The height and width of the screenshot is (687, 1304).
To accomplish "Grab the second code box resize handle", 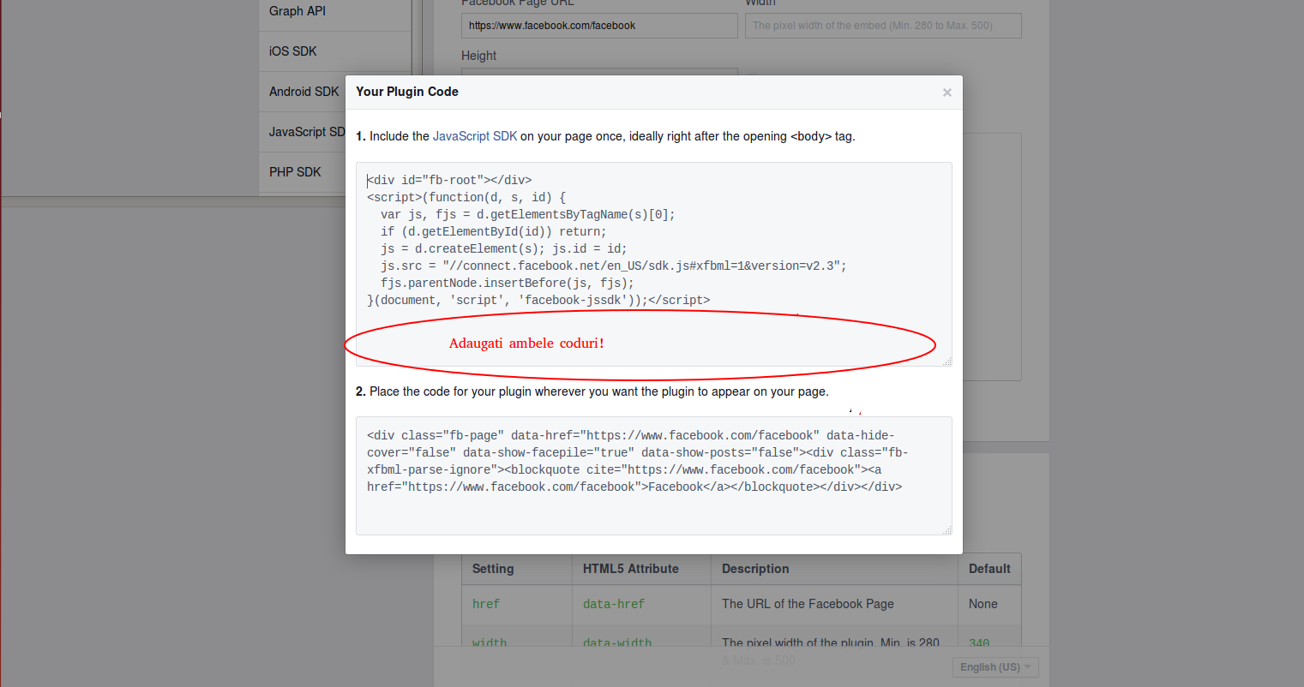I will [946, 530].
